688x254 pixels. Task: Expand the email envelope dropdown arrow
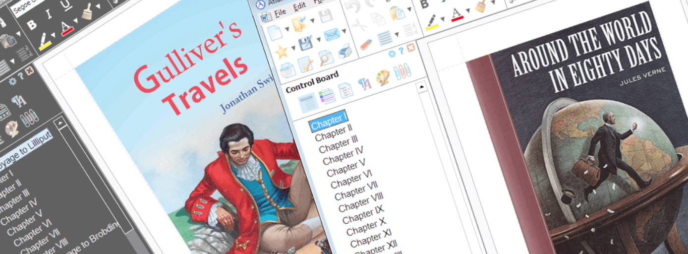tap(344, 31)
